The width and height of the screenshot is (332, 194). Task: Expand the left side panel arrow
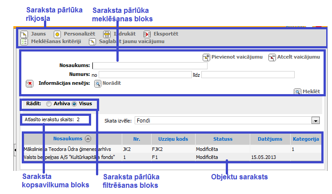[16, 149]
